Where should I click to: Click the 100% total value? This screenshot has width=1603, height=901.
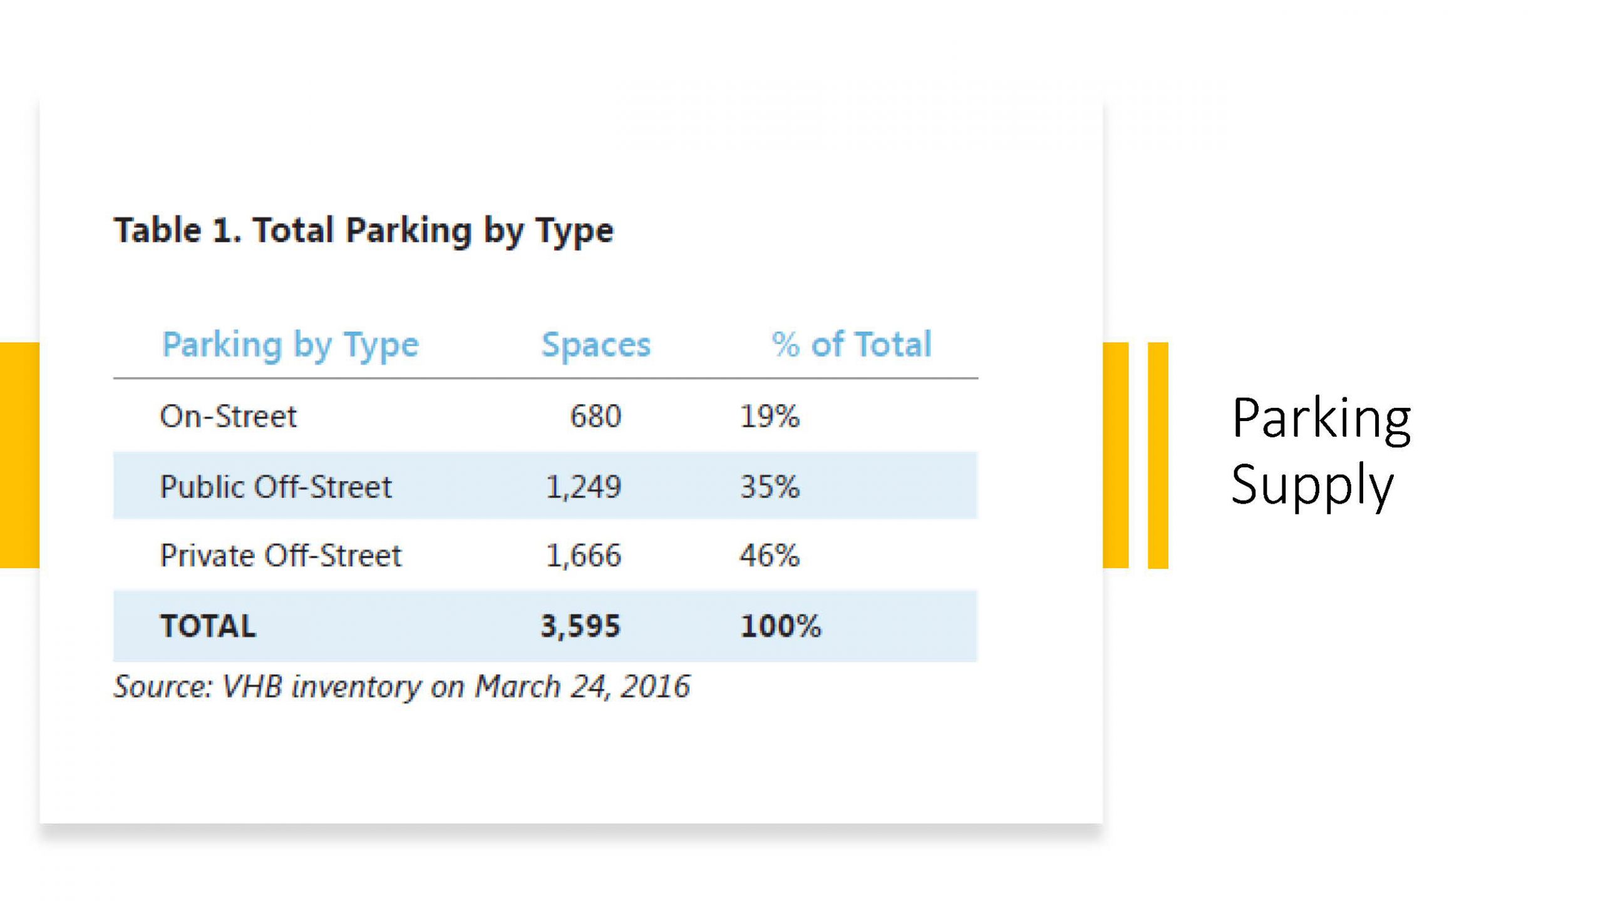click(780, 626)
